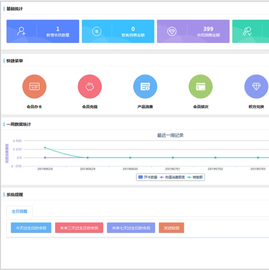The height and width of the screenshot is (270, 269).
Task: Click the 会员充值 piggy bank icon
Action: [x=90, y=86]
